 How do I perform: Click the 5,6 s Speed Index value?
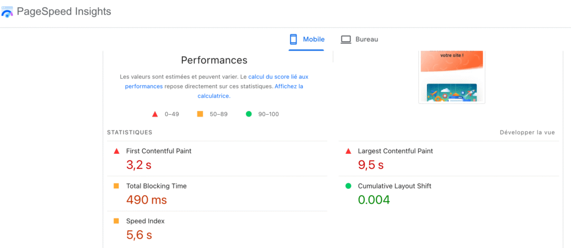tap(139, 235)
